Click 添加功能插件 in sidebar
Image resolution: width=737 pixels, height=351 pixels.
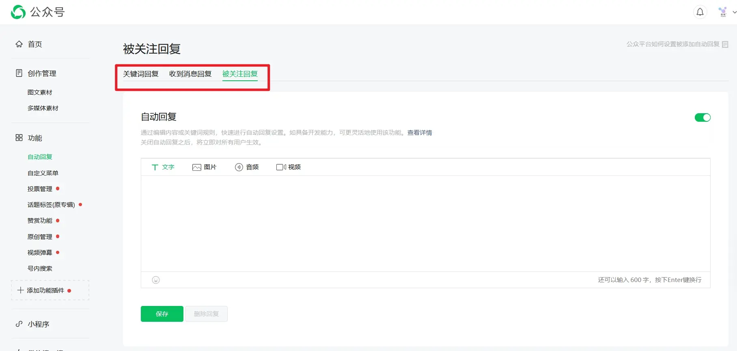tap(45, 291)
